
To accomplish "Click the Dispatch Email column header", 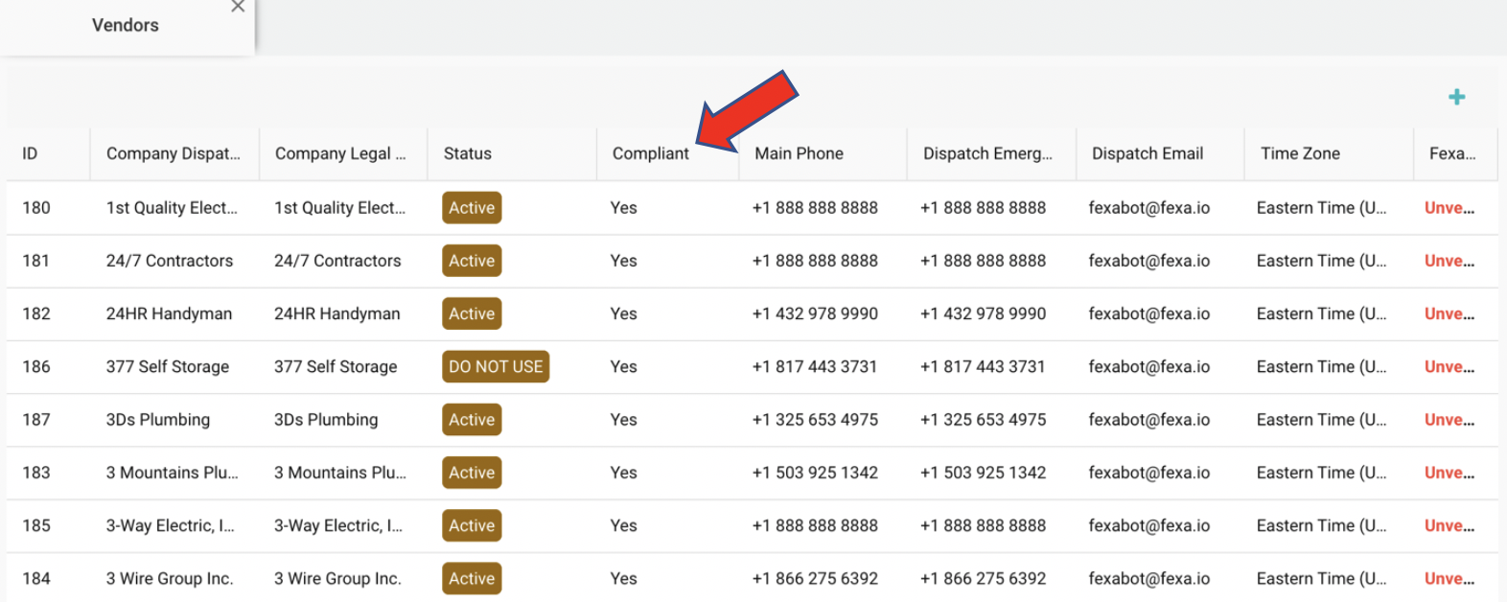I will [x=1147, y=153].
